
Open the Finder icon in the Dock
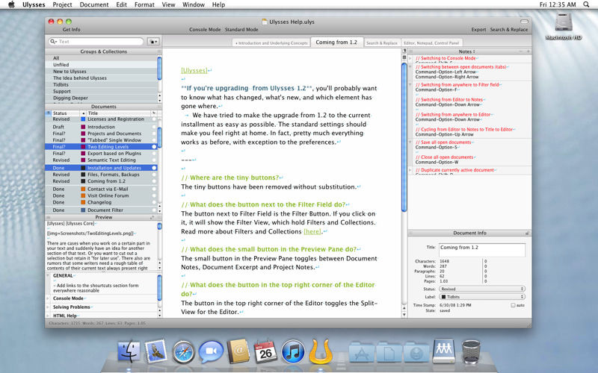point(129,351)
